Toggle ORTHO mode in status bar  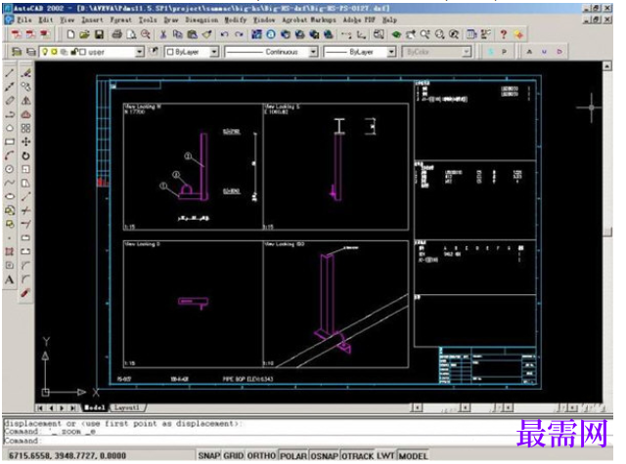(x=261, y=455)
